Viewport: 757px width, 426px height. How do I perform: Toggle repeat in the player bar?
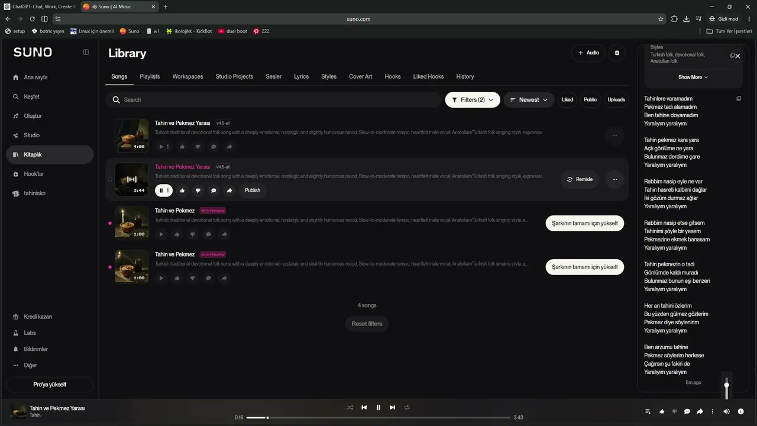click(x=407, y=408)
